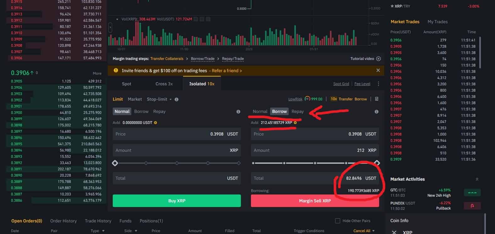Image resolution: width=495 pixels, height=234 pixels.
Task: Click plus icon next to available XRP
Action: point(295,123)
